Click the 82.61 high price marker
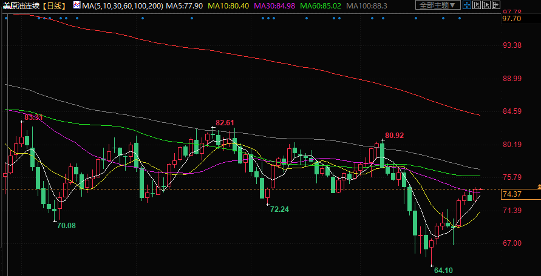541x276 pixels. [x=225, y=123]
